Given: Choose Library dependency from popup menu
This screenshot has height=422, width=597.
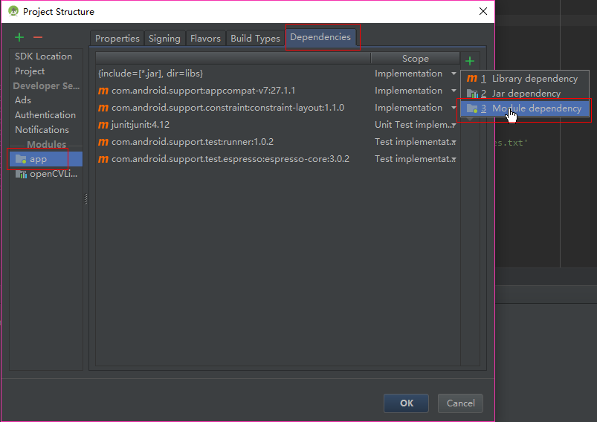Looking at the screenshot, I should click(x=525, y=79).
